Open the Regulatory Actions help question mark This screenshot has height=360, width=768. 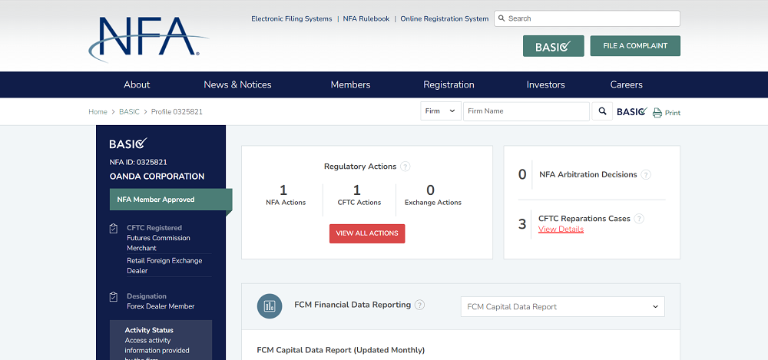(x=405, y=167)
